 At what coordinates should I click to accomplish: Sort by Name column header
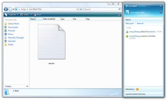36,19
